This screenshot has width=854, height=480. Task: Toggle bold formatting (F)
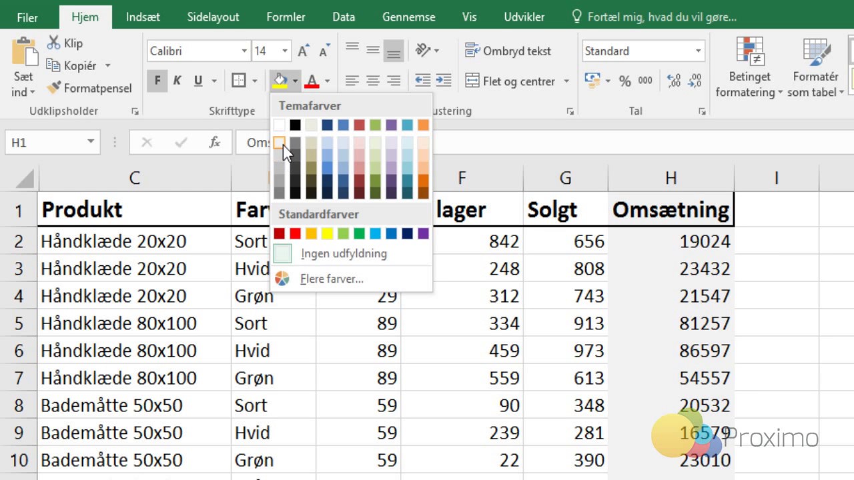[157, 81]
